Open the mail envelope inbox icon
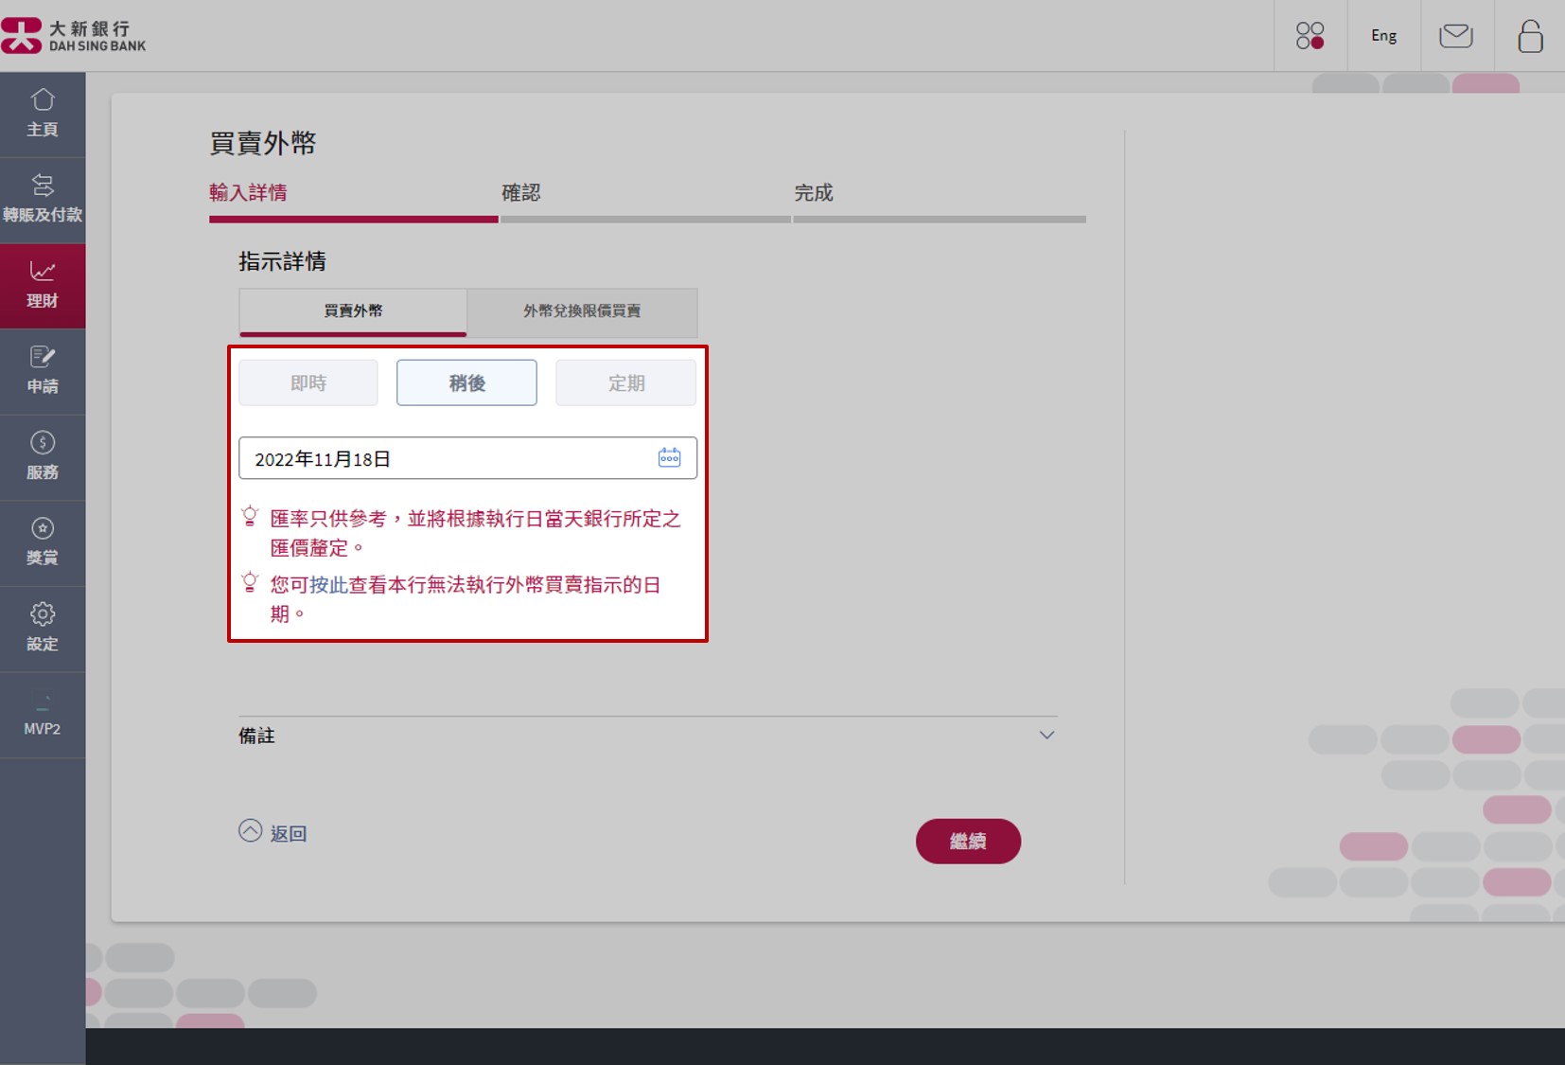The width and height of the screenshot is (1565, 1065). [x=1455, y=36]
